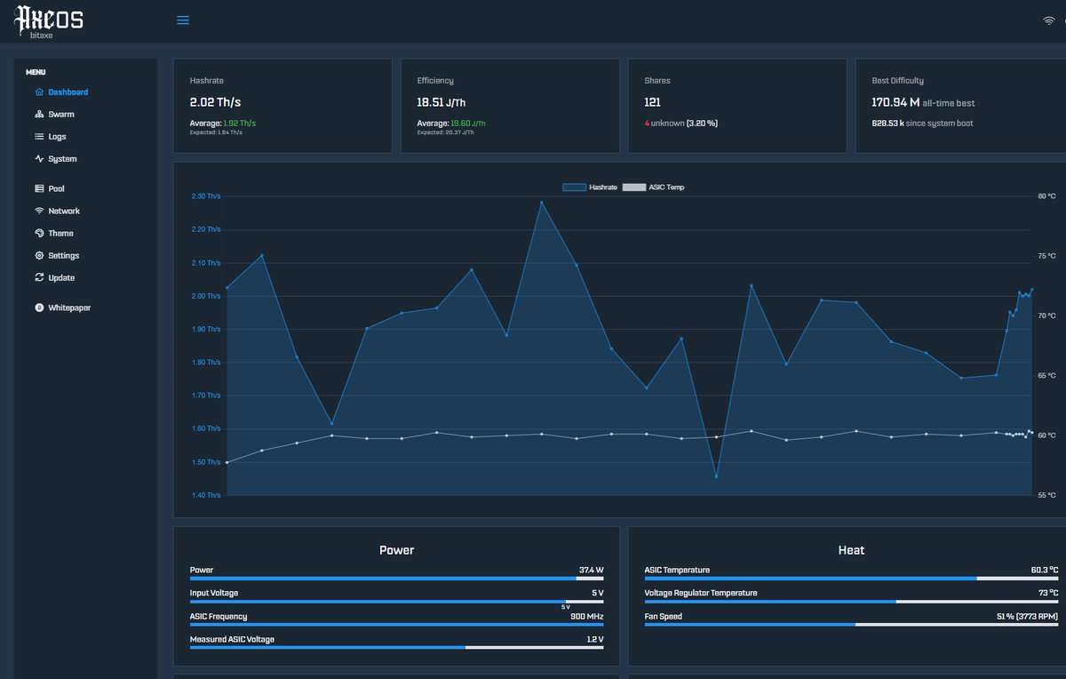
Task: Click the ASIC Temperature progress bar
Action: coord(851,578)
